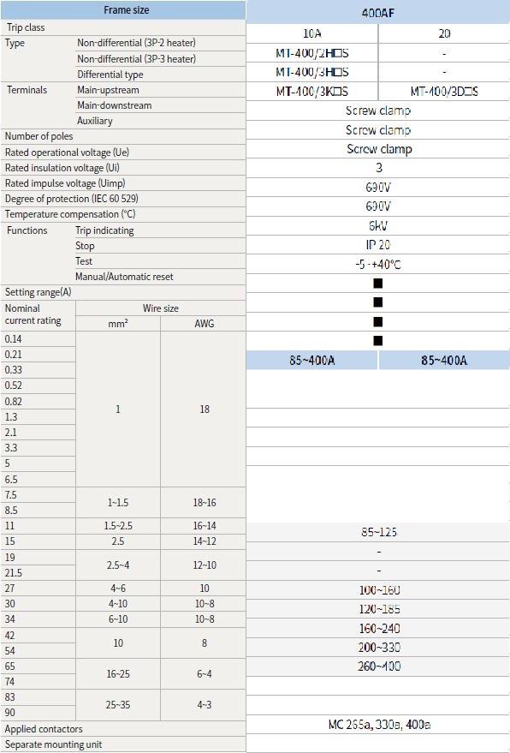Click the 400AF column header
Image resolution: width=510 pixels, height=753 pixels.
pyautogui.click(x=378, y=13)
